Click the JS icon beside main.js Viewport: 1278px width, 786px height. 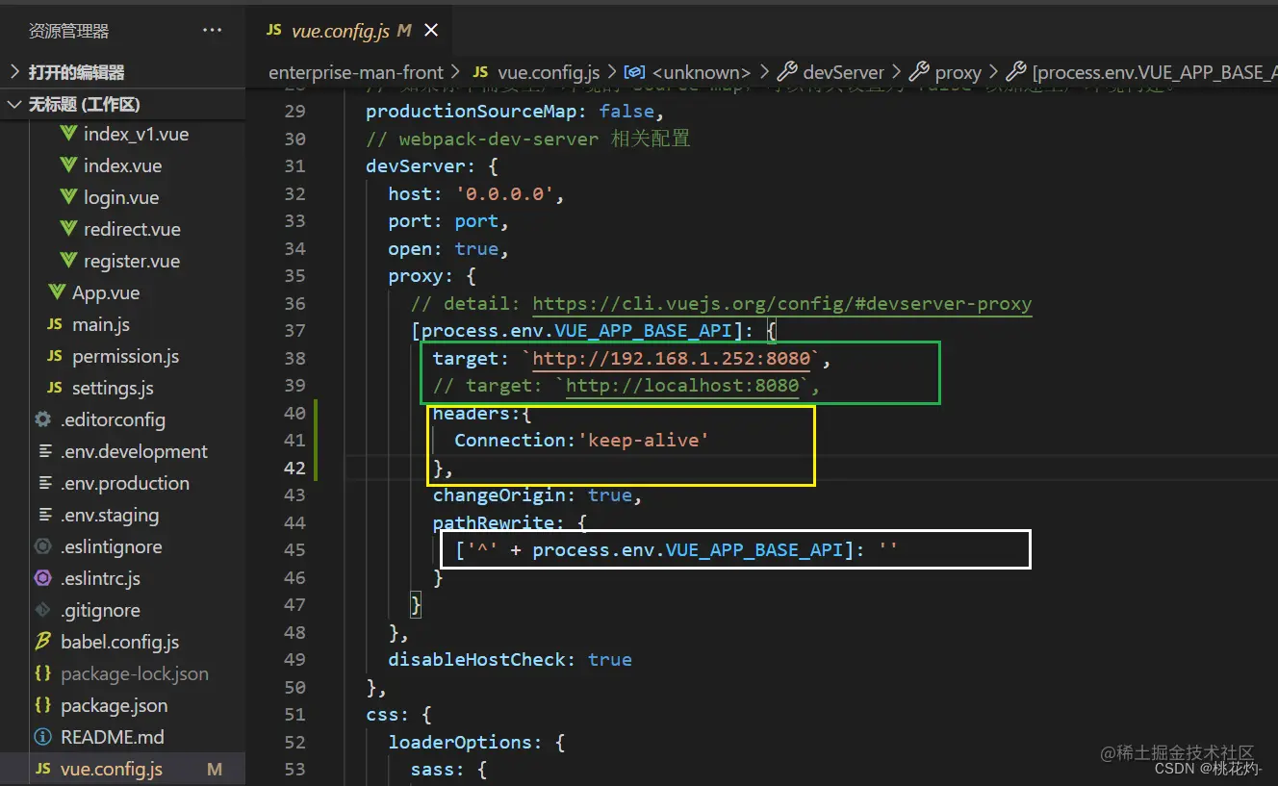pyautogui.click(x=55, y=325)
